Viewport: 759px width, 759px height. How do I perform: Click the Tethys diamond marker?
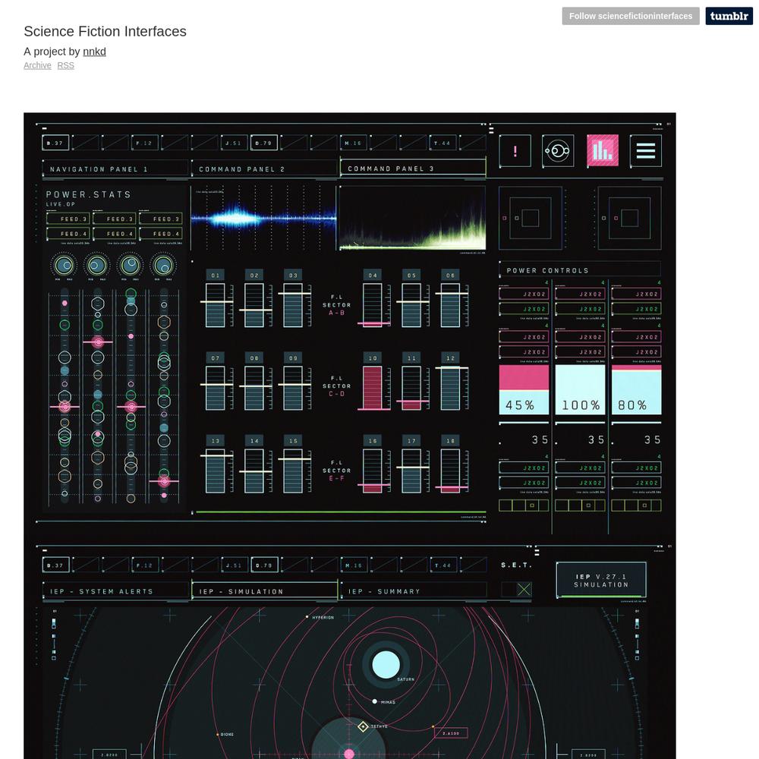pos(363,726)
